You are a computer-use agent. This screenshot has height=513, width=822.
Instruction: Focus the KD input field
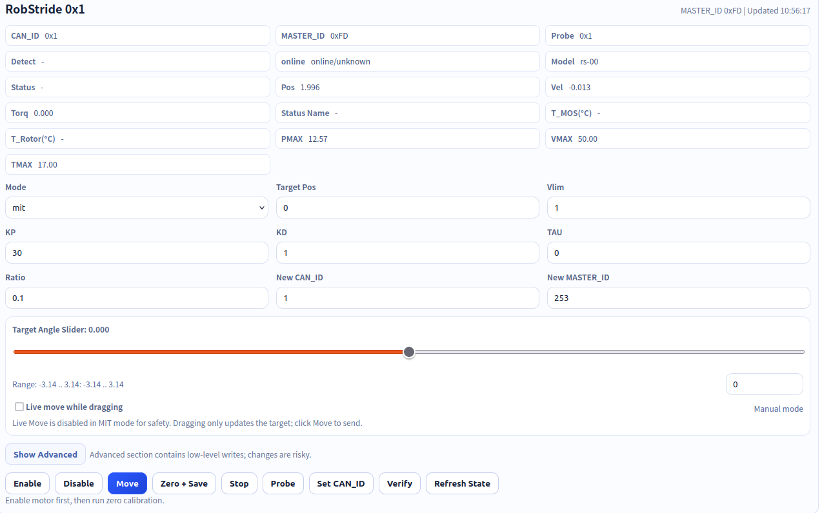pyautogui.click(x=408, y=253)
